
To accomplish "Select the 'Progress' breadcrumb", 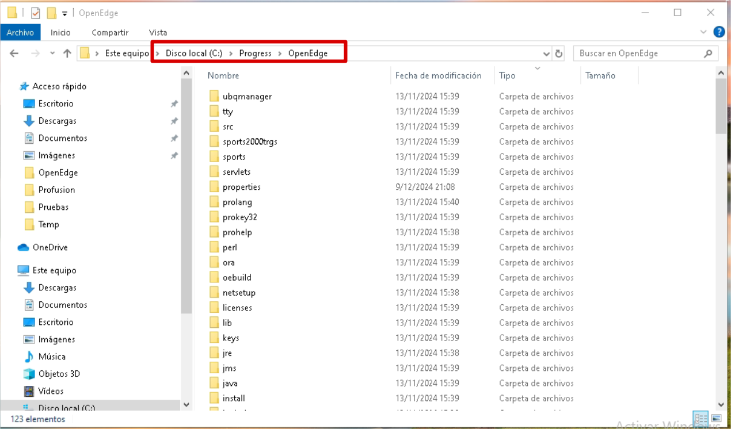I will point(256,53).
